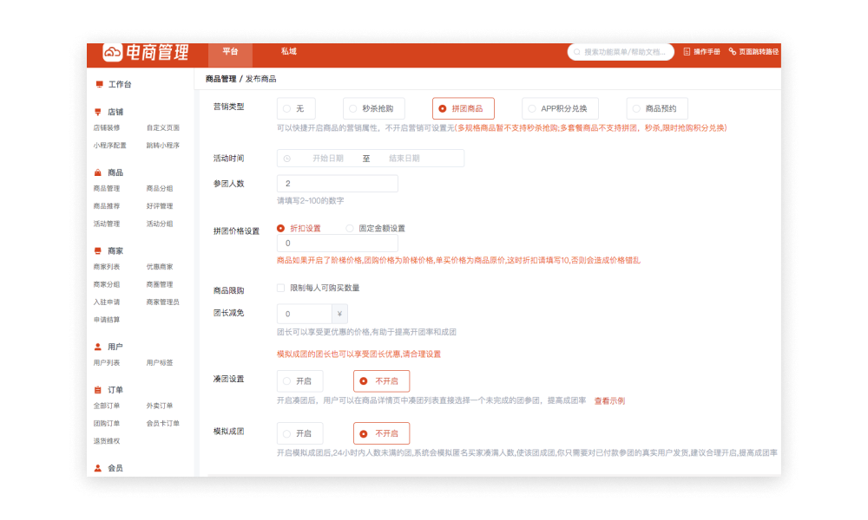The width and height of the screenshot is (868, 520).
Task: Switch to the 私域 tab
Action: coord(287,52)
